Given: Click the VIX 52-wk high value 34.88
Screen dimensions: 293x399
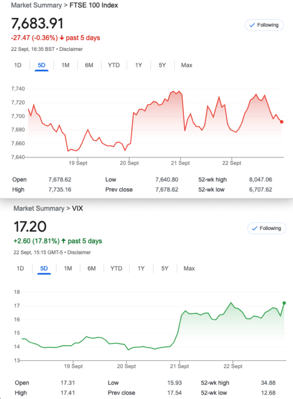Looking at the screenshot, I should coord(269,383).
